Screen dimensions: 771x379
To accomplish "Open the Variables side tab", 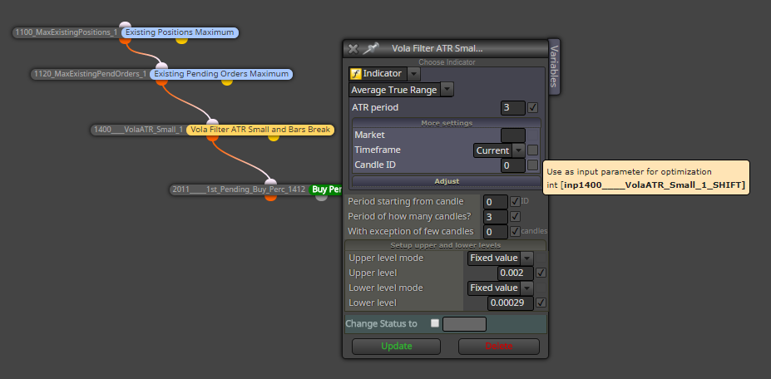I will pos(554,66).
